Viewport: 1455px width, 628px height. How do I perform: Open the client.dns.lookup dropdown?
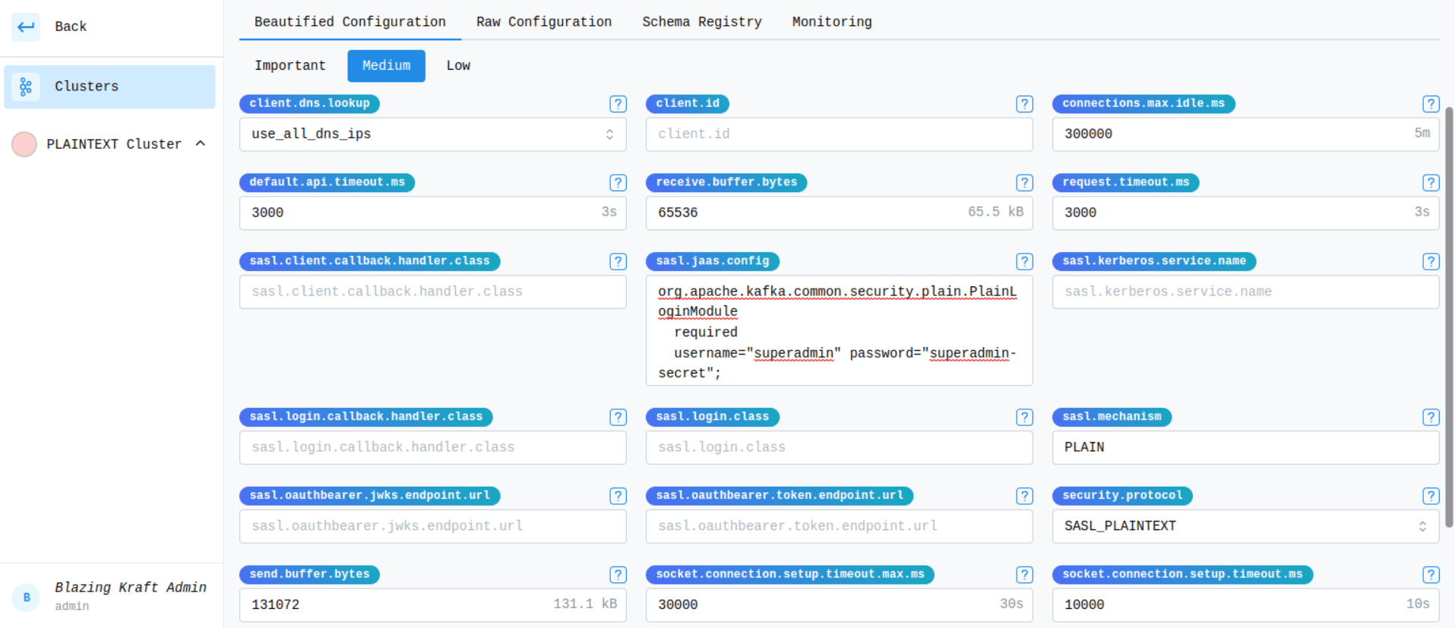tap(432, 134)
